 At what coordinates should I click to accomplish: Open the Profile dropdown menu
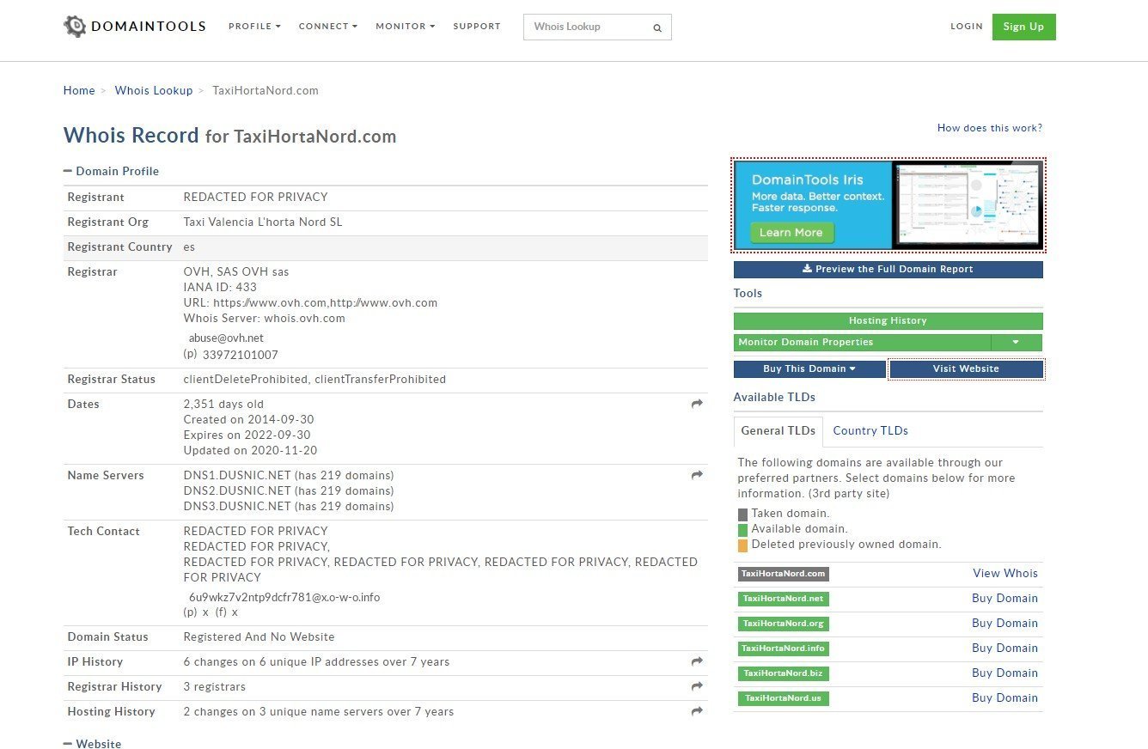(254, 27)
